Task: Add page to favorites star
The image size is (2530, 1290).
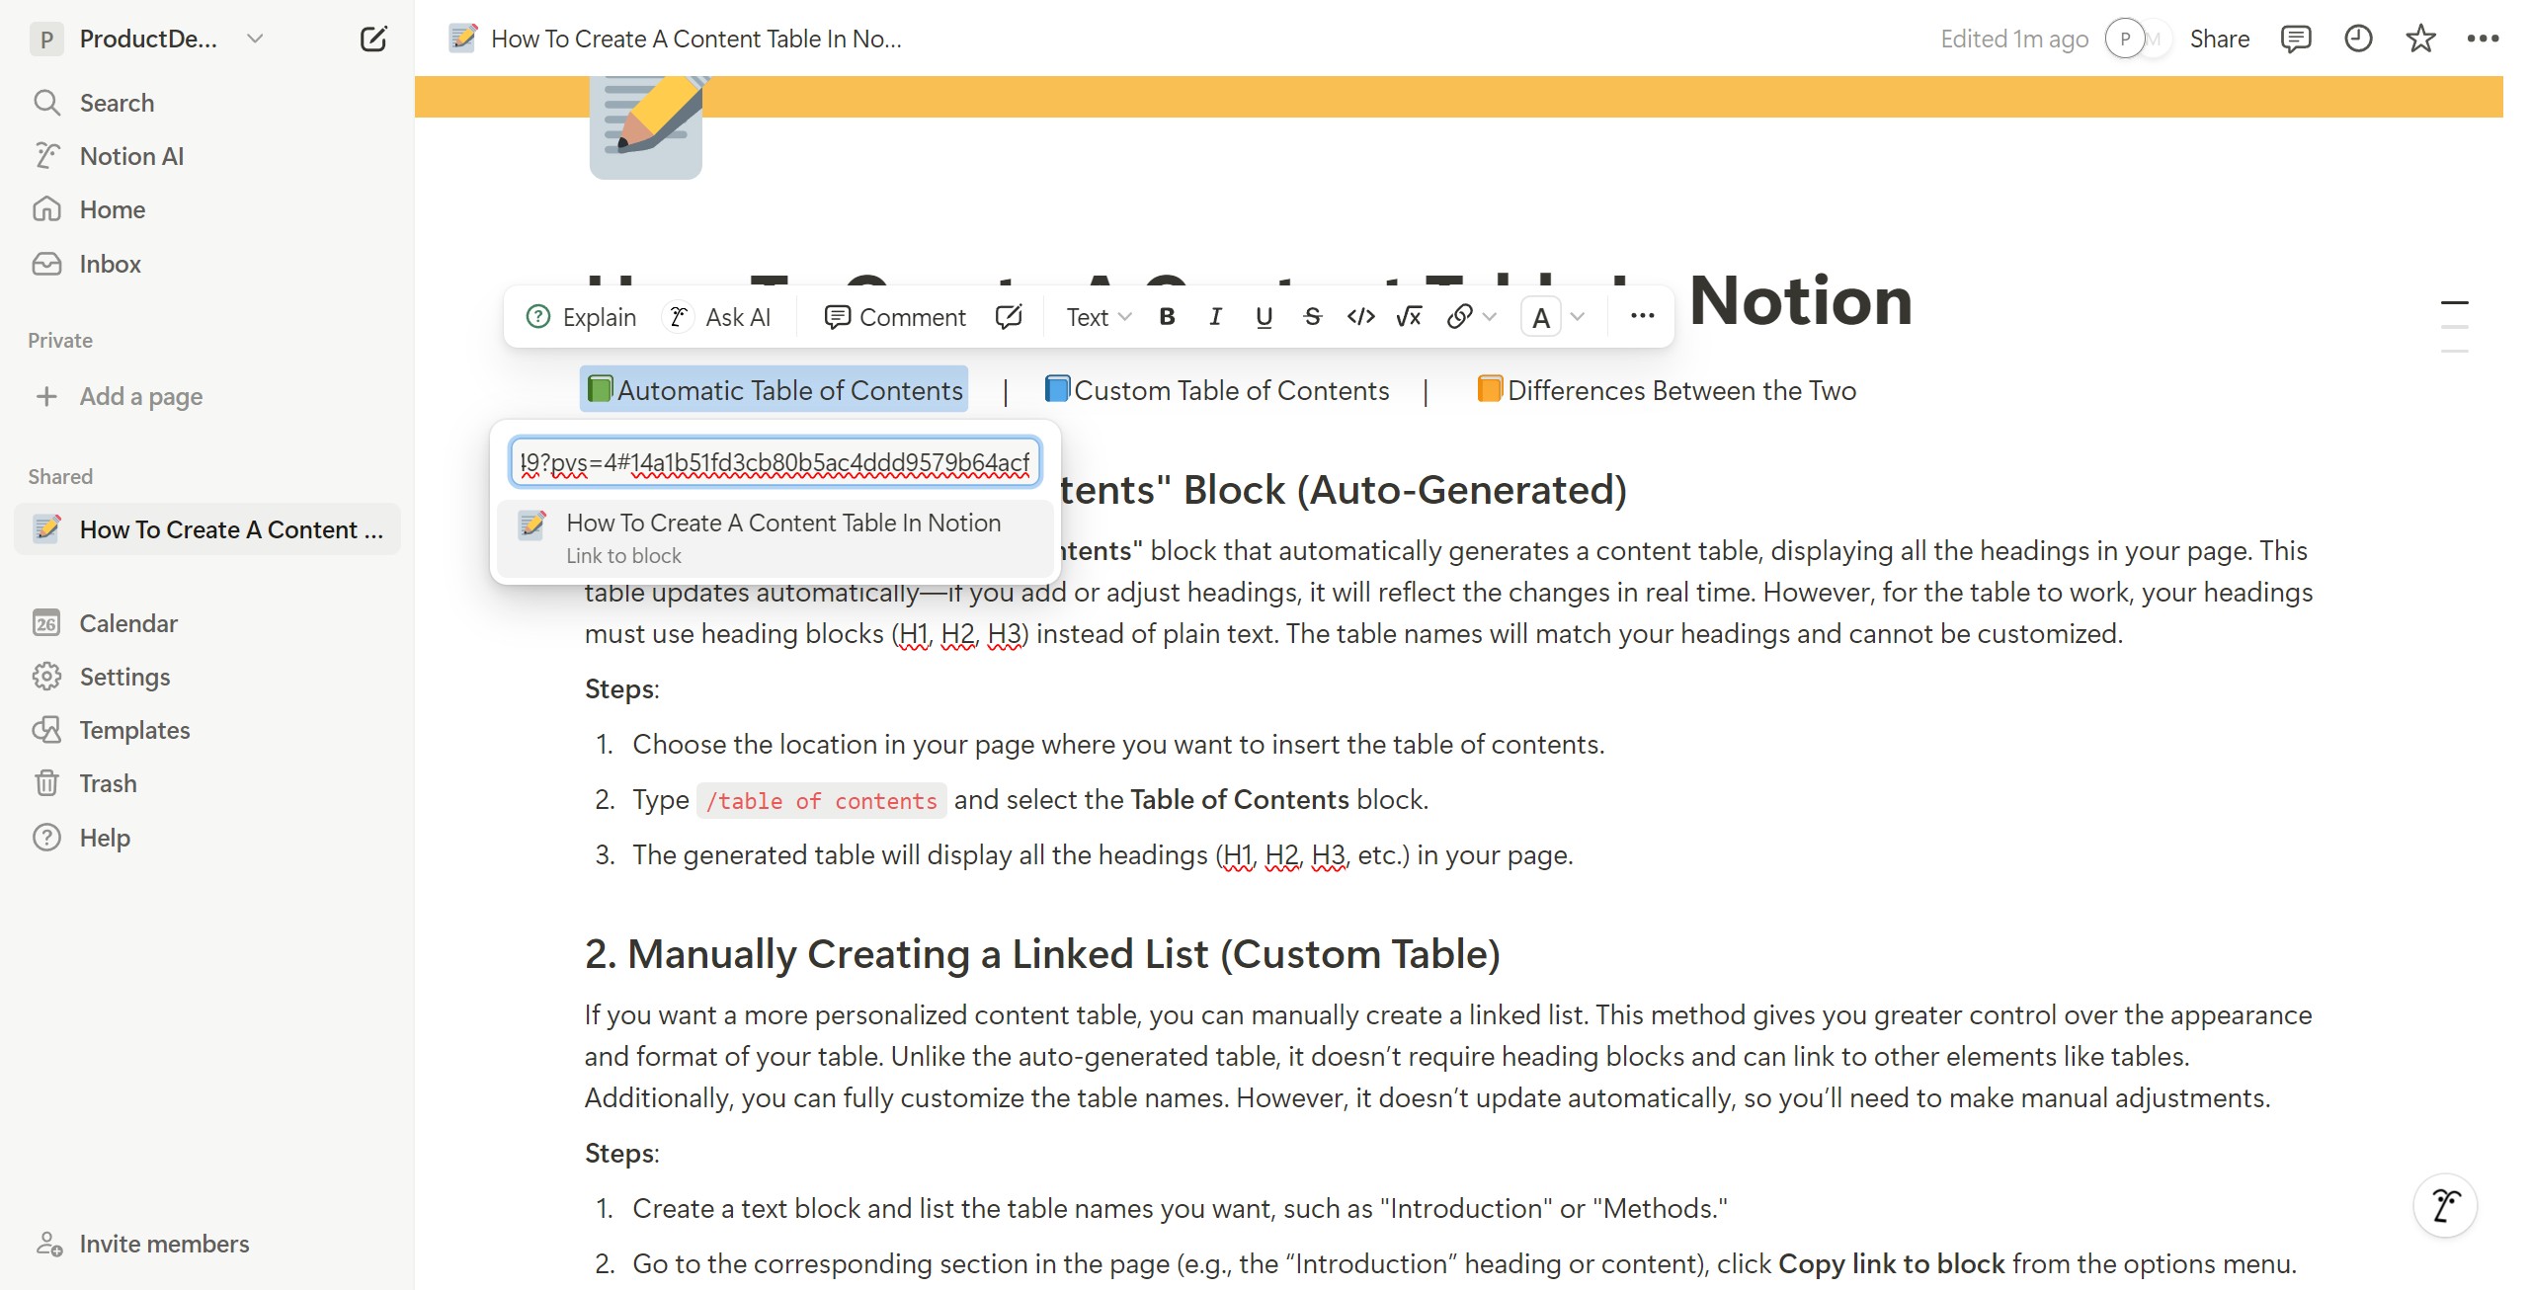Action: [x=2420, y=40]
